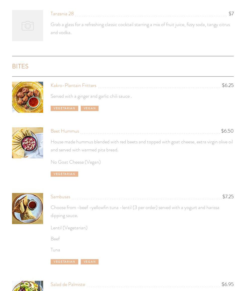Click Vegetarian tag under Sambusas
242x291 pixels.
64,262
